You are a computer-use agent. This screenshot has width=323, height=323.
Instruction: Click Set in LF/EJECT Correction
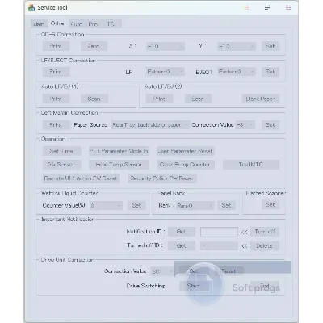[271, 72]
